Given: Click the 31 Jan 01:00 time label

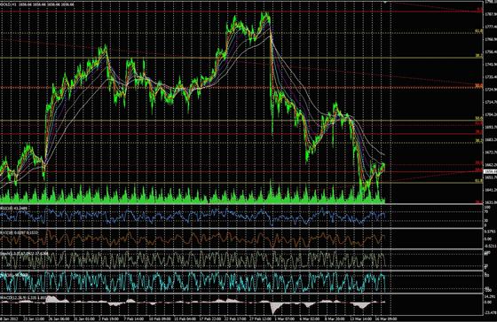Looking at the screenshot, I should 84,318.
